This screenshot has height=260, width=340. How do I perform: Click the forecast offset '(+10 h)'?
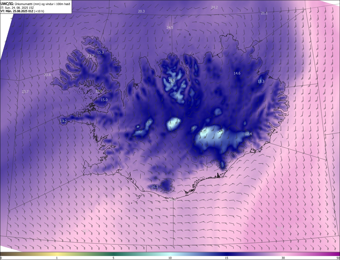[x=40, y=11]
